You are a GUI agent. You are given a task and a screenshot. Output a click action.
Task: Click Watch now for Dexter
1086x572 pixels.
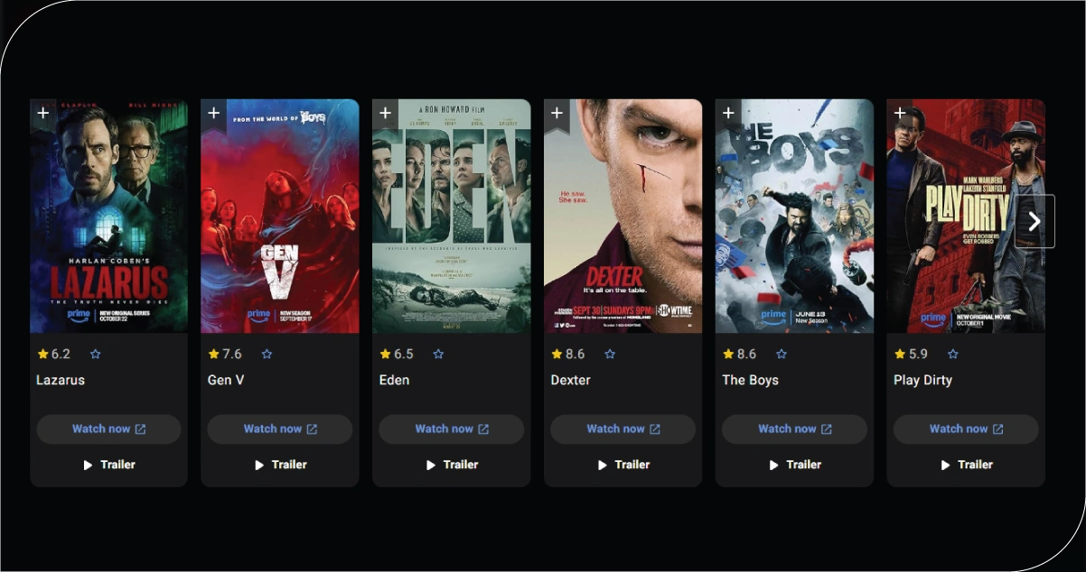(x=623, y=429)
